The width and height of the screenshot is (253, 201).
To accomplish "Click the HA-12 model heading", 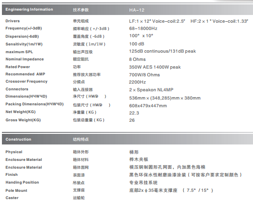I will click(x=137, y=10).
